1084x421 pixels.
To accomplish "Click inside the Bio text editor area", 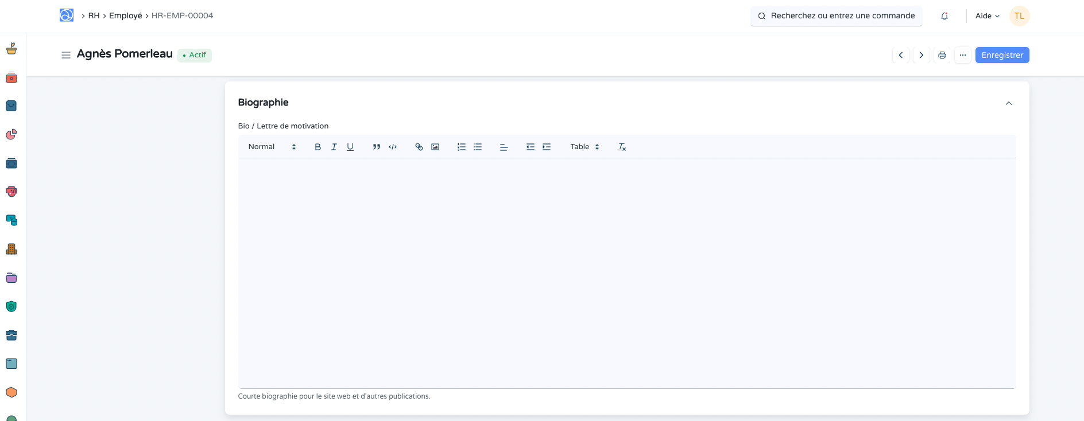I will pos(627,273).
